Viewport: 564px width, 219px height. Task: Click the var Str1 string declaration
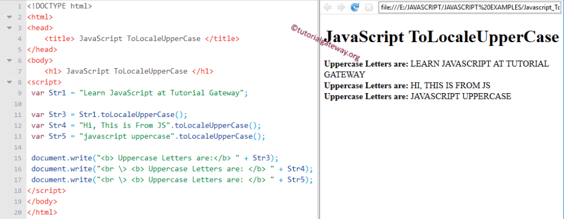[x=140, y=93]
